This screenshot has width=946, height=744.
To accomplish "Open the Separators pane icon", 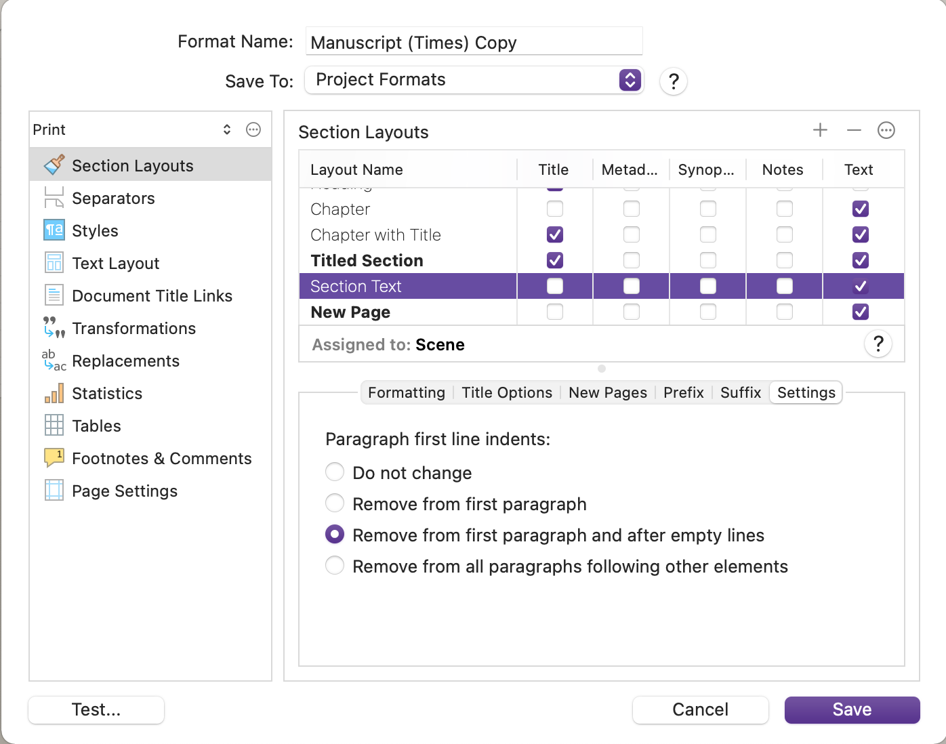I will pyautogui.click(x=54, y=198).
